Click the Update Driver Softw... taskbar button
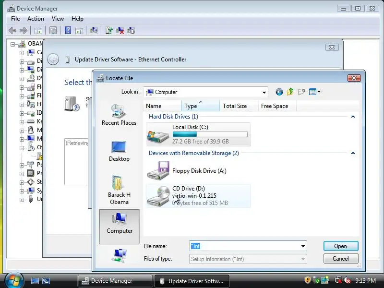 (x=192, y=281)
